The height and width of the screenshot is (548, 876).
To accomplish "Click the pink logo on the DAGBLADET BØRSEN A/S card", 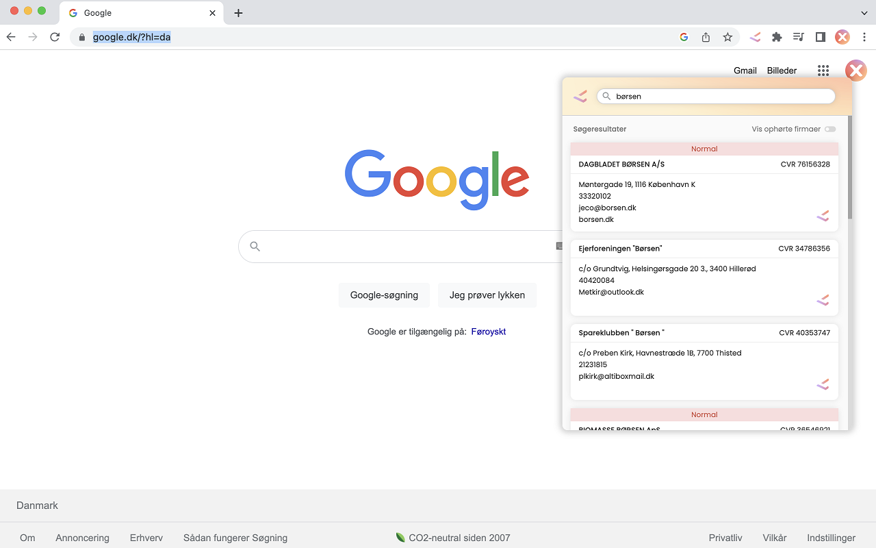I will pos(823,216).
